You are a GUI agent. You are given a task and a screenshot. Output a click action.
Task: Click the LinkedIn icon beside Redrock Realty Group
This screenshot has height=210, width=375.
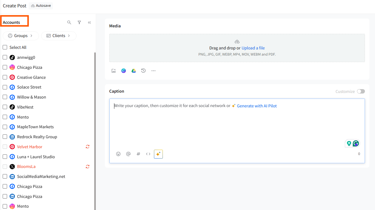click(x=12, y=137)
